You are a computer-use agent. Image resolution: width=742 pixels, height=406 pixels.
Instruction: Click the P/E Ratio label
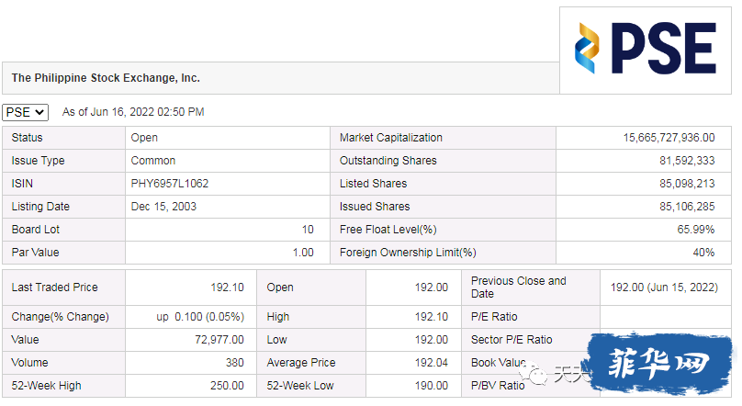pos(494,317)
